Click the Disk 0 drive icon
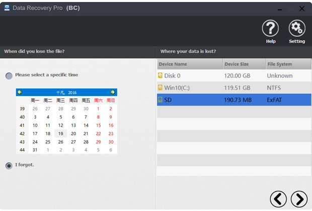This screenshot has width=312, height=211. (x=160, y=75)
